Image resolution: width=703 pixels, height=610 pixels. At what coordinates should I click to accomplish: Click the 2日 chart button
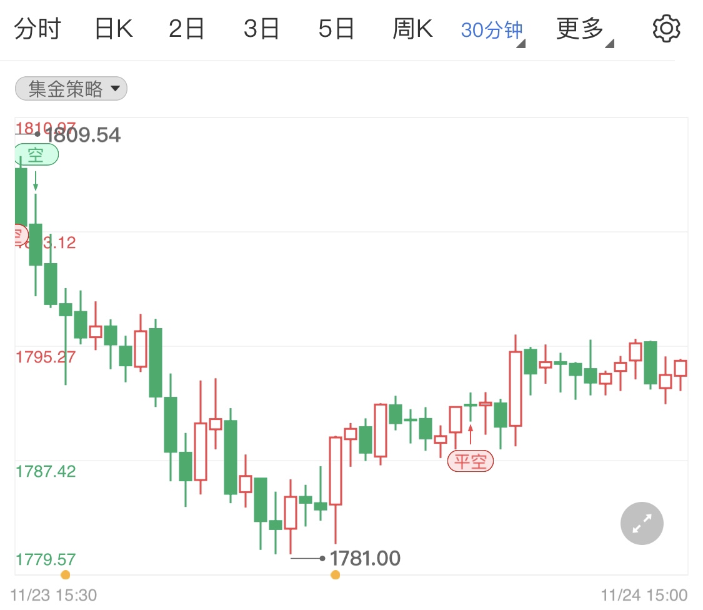coord(186,27)
